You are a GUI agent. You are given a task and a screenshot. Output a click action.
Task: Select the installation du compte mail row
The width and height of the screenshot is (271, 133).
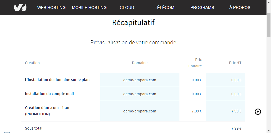pyautogui.click(x=133, y=94)
